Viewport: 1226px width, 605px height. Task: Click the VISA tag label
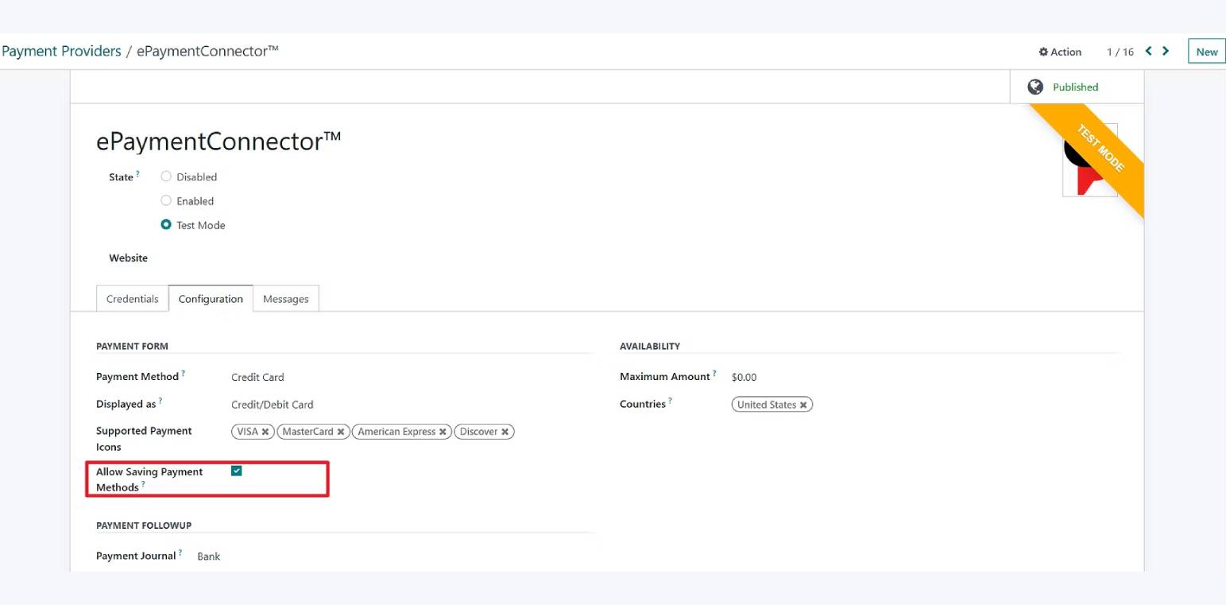[248, 432]
